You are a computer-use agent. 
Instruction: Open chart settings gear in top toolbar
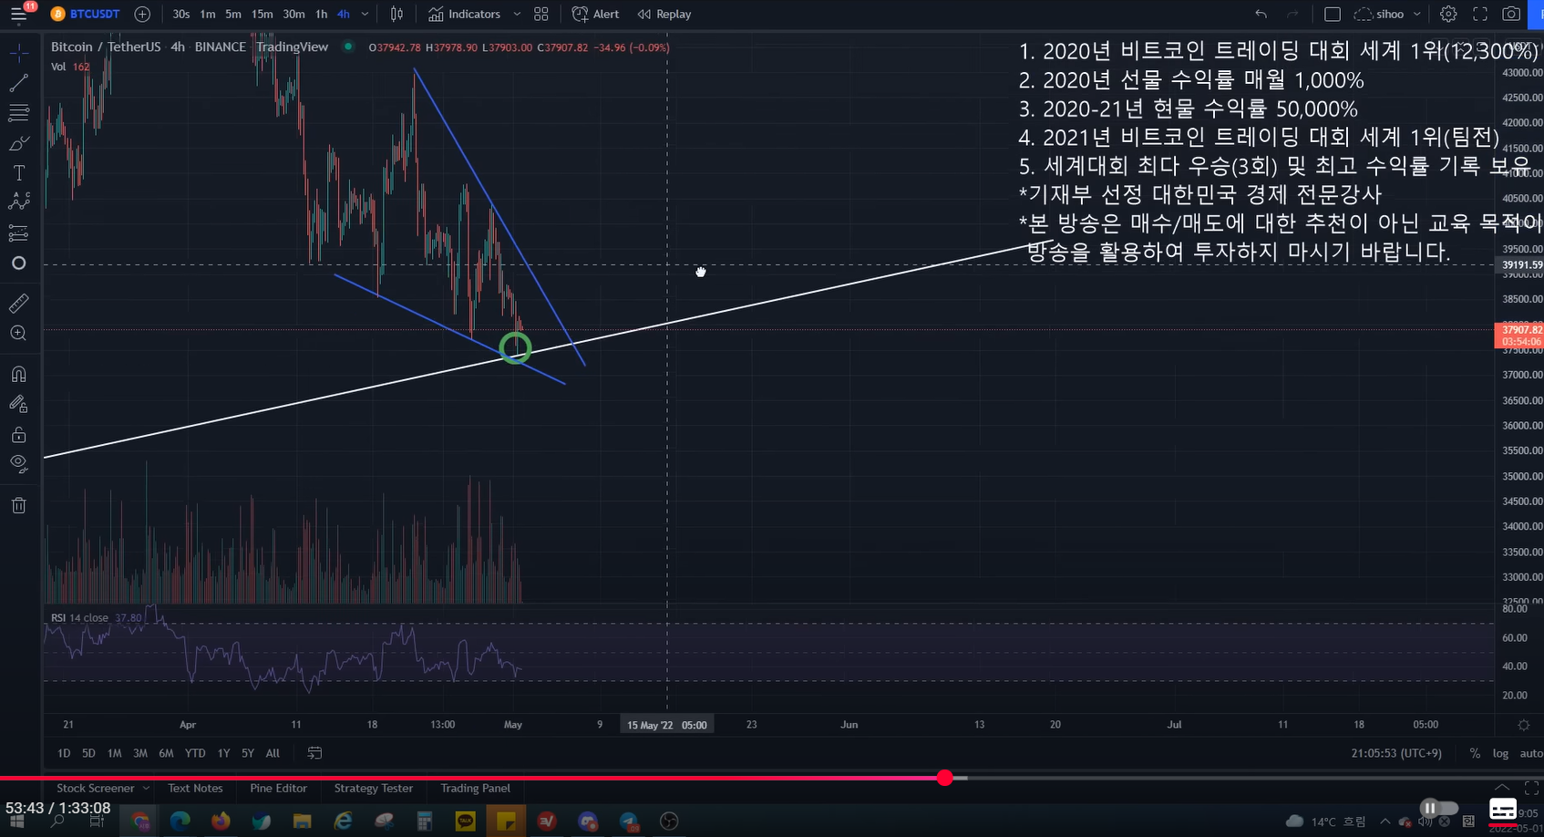(1448, 15)
